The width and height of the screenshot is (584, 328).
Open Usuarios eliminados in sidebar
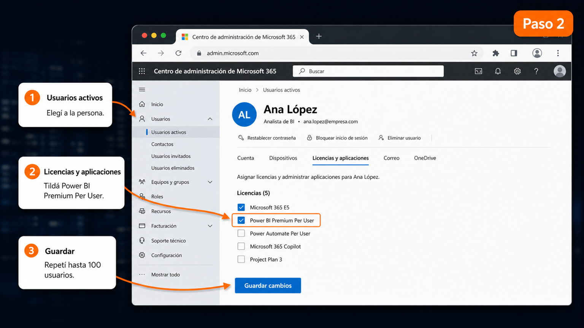[173, 168]
